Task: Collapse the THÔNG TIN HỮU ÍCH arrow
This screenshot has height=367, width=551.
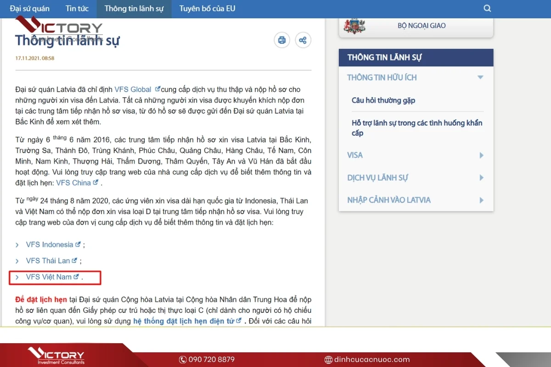Action: 481,78
